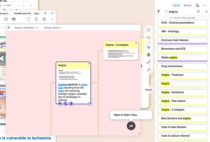Click the search magnifier icon
Viewport: 210px width, 142px height.
pyautogui.click(x=166, y=12)
